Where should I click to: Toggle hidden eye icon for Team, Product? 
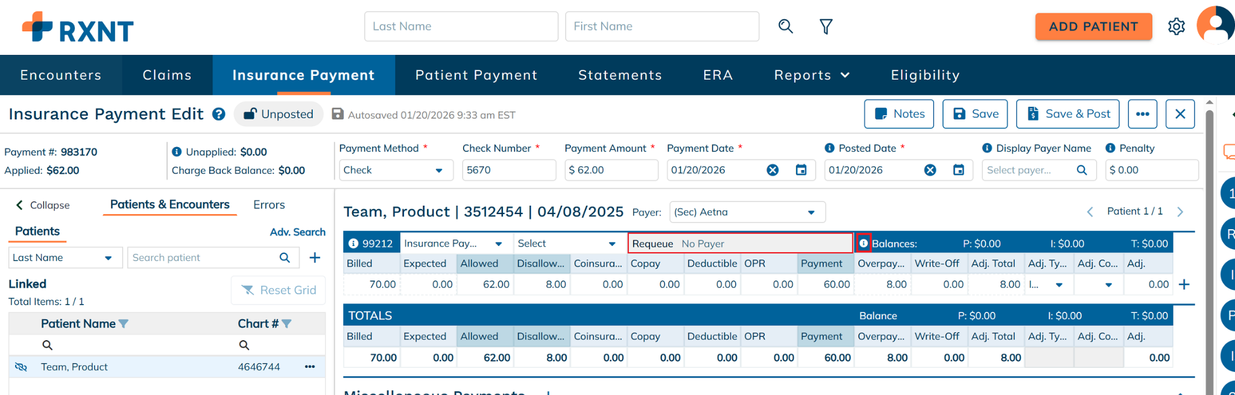click(21, 367)
